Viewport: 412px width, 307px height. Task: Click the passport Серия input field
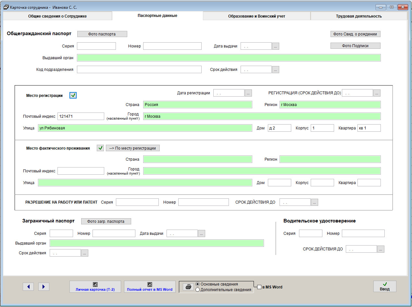(x=96, y=46)
